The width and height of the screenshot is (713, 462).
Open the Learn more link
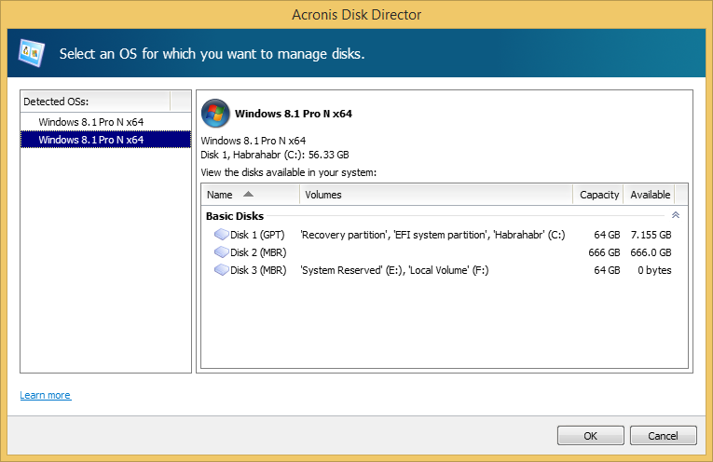click(x=45, y=395)
